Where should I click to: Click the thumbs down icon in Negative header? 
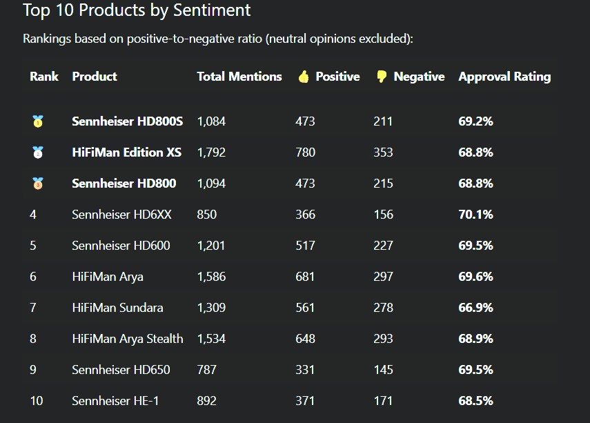pyautogui.click(x=382, y=77)
